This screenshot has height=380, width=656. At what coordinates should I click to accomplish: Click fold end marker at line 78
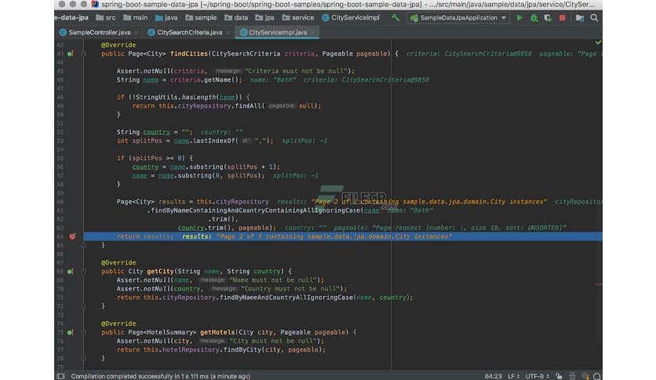click(84, 359)
